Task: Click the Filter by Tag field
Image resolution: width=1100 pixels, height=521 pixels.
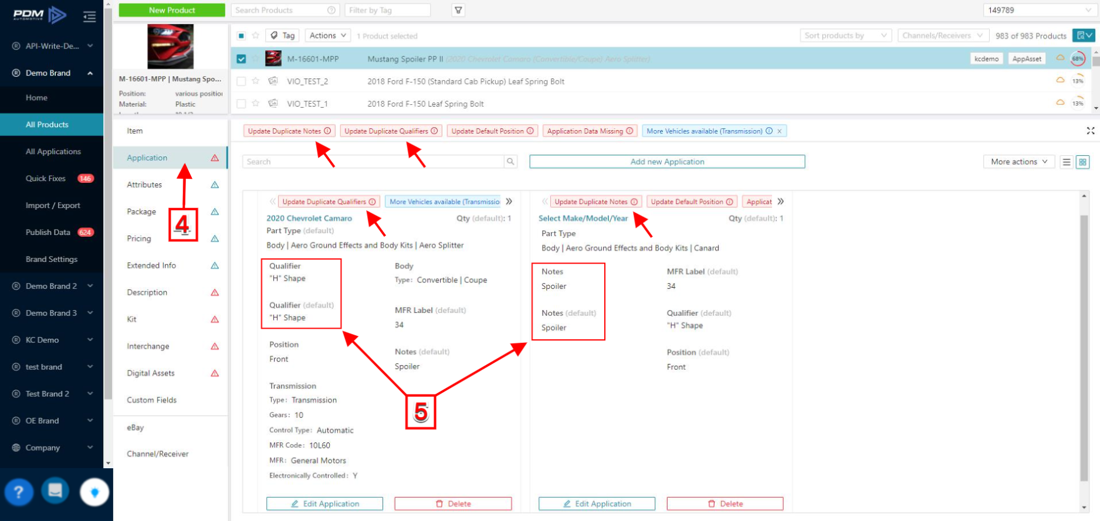Action: (x=387, y=11)
